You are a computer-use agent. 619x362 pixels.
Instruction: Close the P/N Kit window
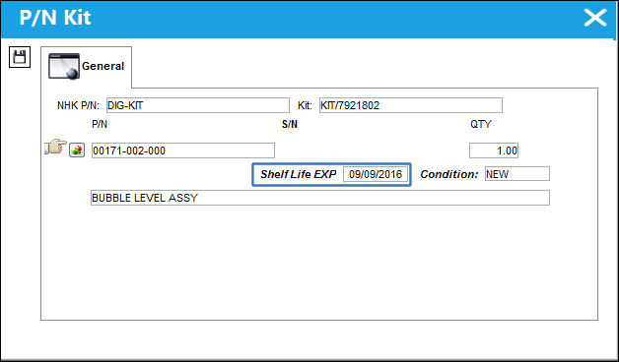[x=595, y=18]
